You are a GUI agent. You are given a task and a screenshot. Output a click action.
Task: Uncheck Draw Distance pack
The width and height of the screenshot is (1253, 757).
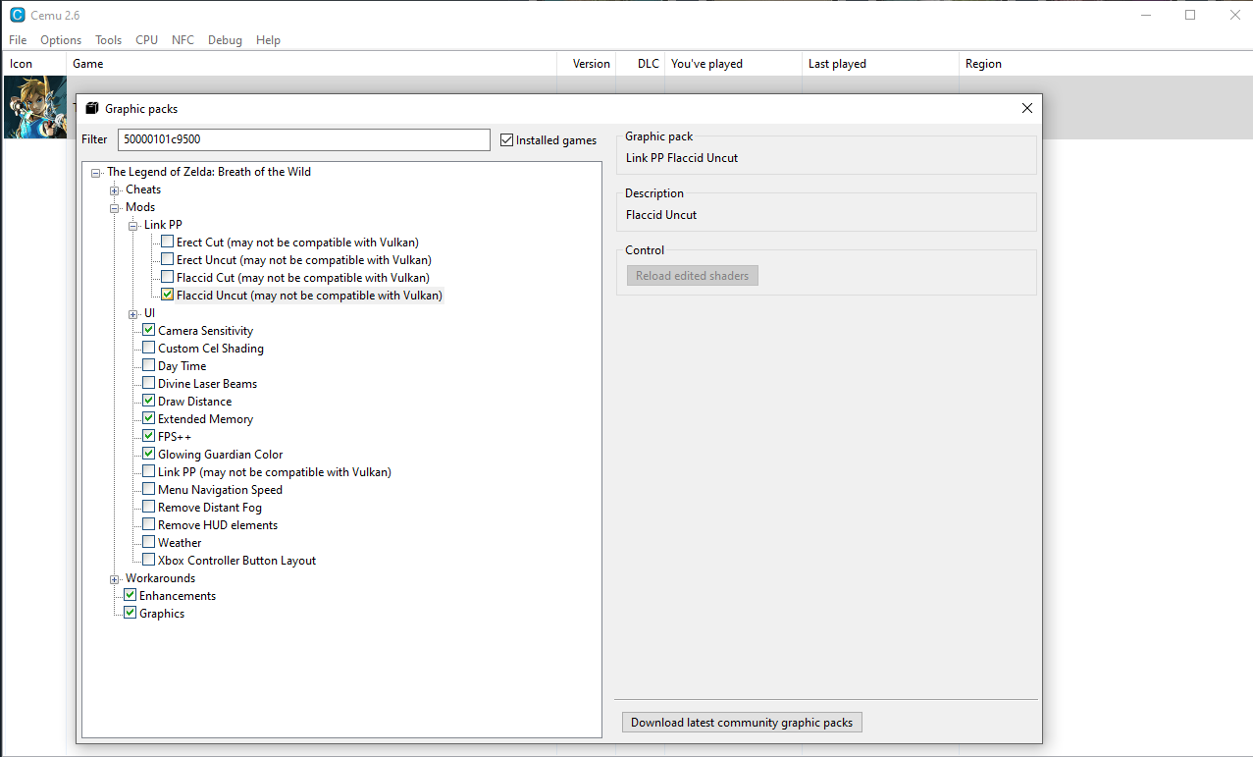click(149, 401)
